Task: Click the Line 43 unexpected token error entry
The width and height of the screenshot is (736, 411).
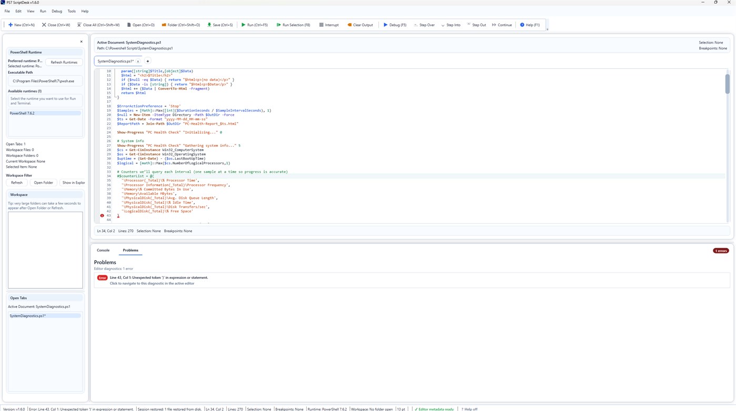Action: click(x=412, y=280)
